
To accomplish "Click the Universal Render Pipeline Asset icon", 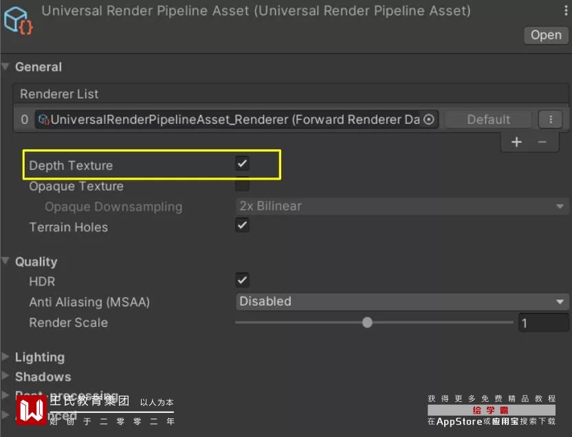I will point(18,20).
